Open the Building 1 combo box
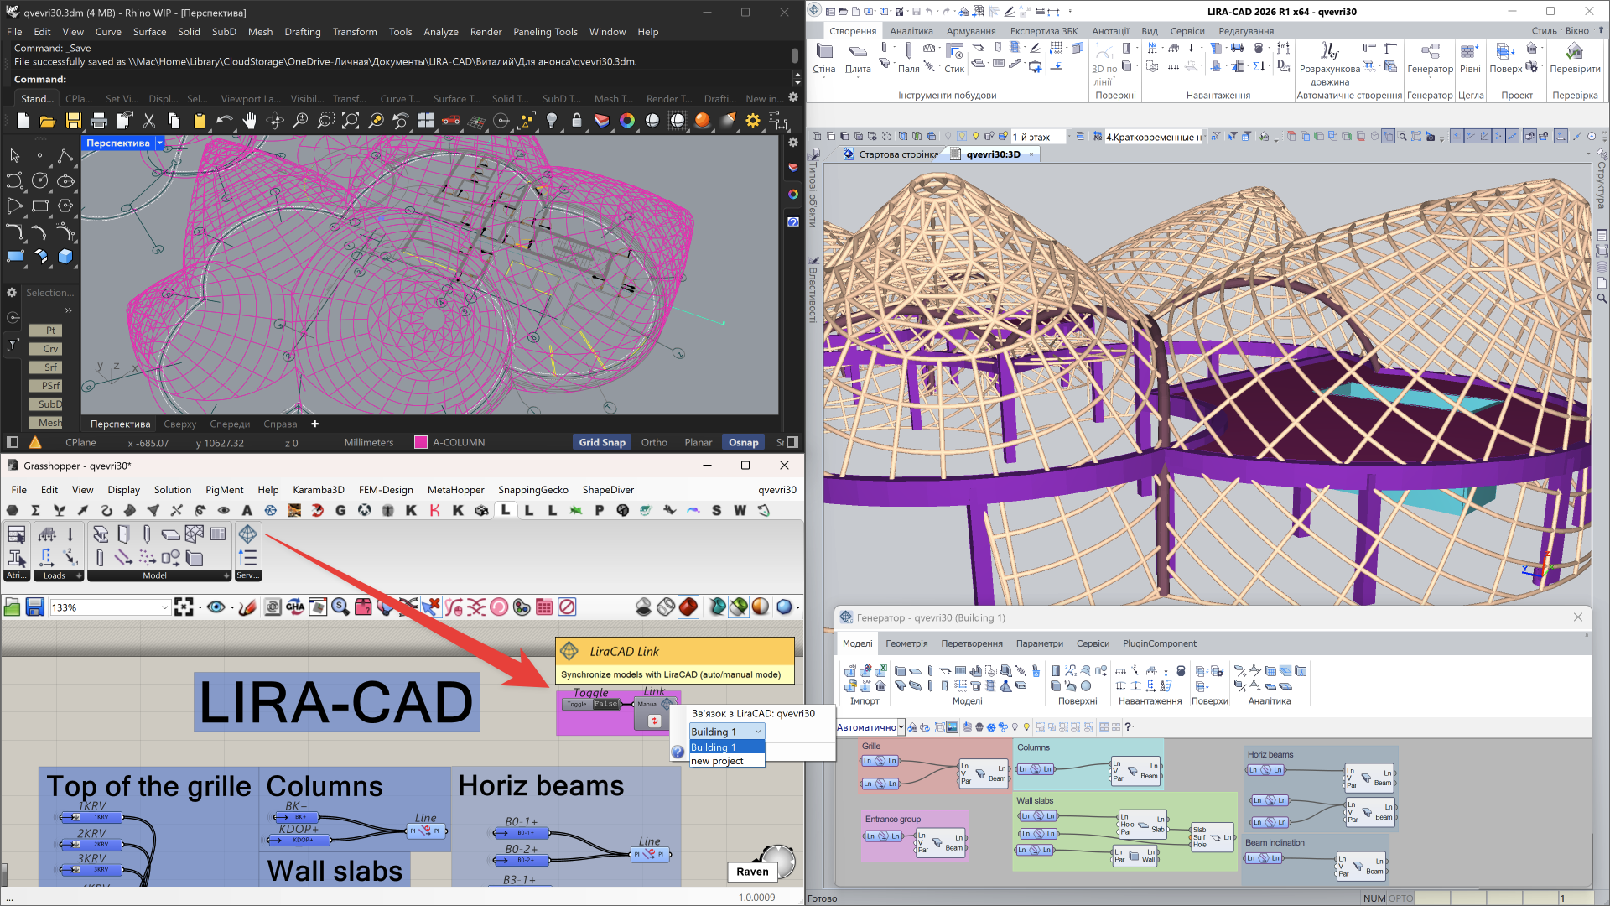The width and height of the screenshot is (1610, 906). coord(726,732)
